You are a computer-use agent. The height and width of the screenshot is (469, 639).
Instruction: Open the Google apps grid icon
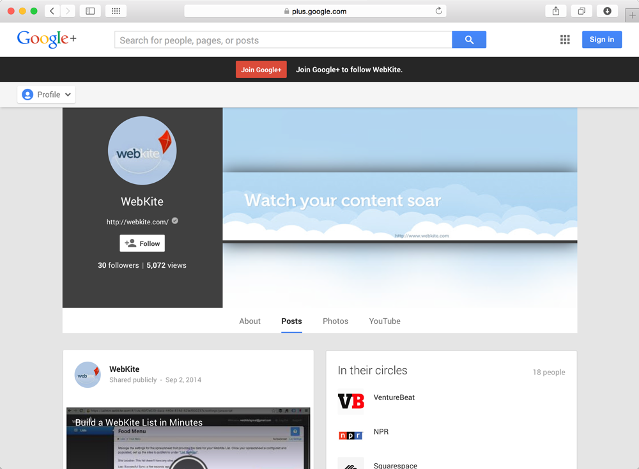[565, 40]
